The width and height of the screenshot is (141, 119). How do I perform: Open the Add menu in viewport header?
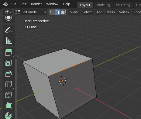tap(99, 12)
